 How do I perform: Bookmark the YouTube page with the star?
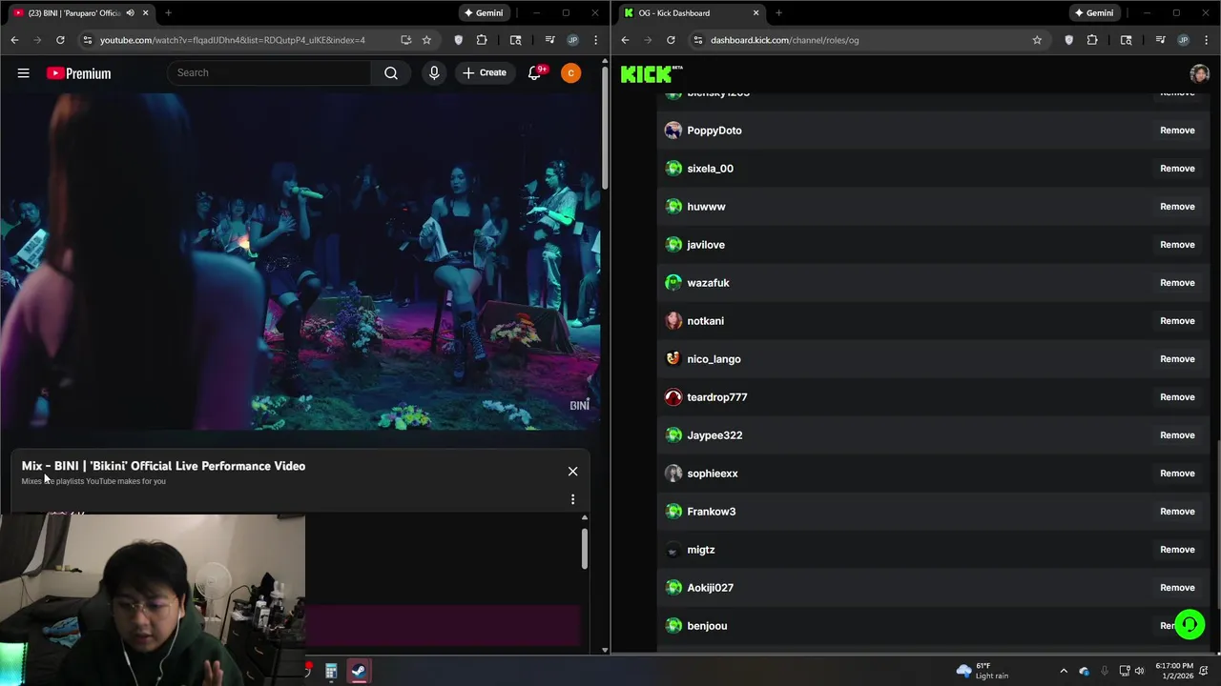tap(426, 40)
